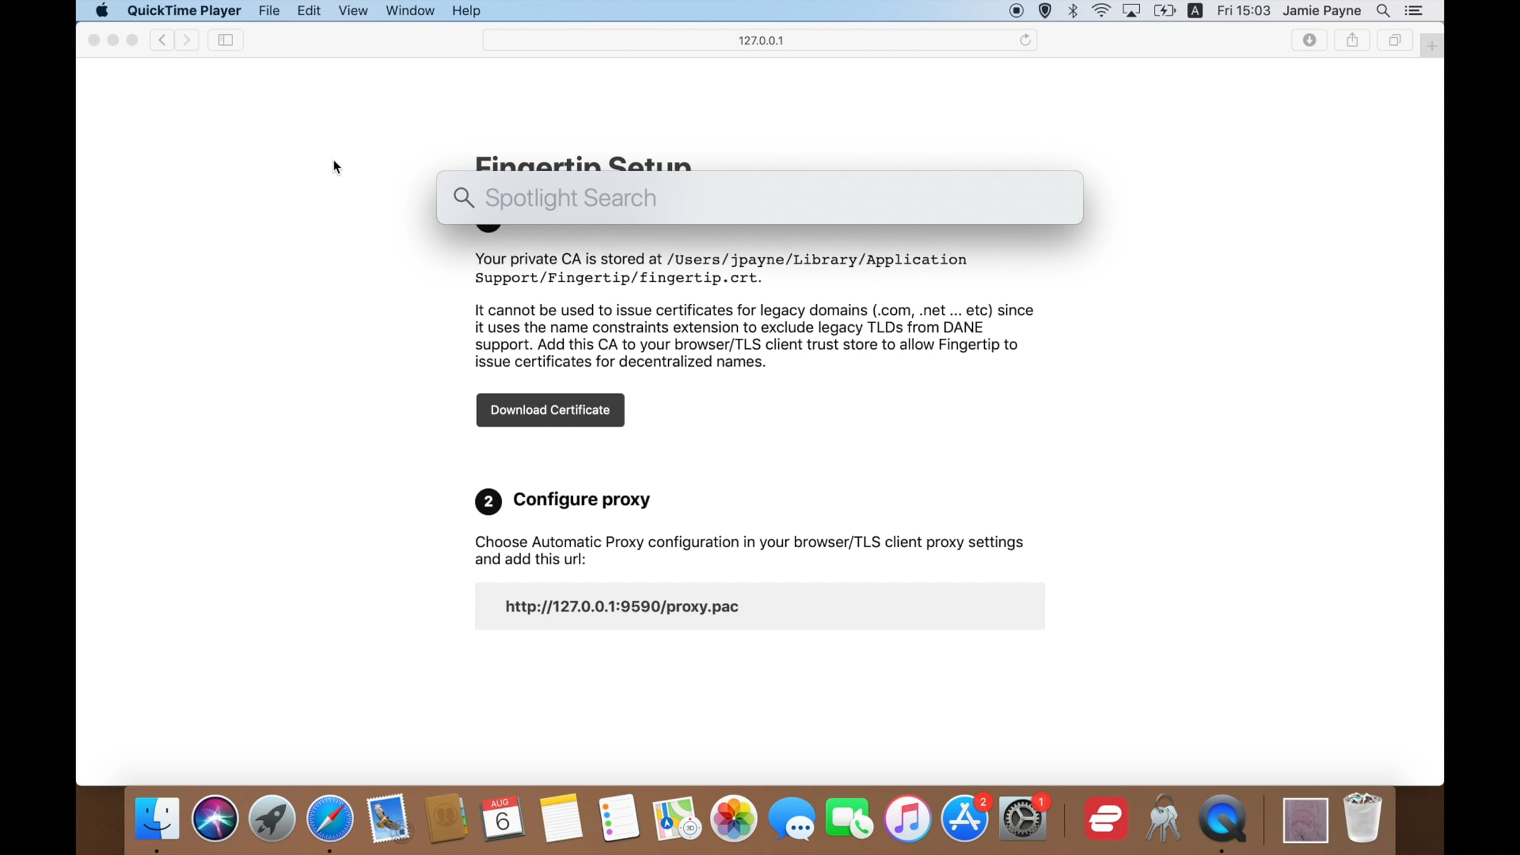Open Messages app in the Dock
The height and width of the screenshot is (855, 1520).
[x=792, y=818]
